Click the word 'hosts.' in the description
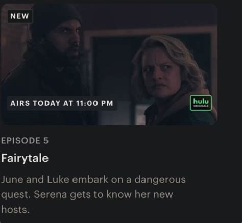Image resolution: width=242 pixels, height=223 pixels. [x=15, y=209]
